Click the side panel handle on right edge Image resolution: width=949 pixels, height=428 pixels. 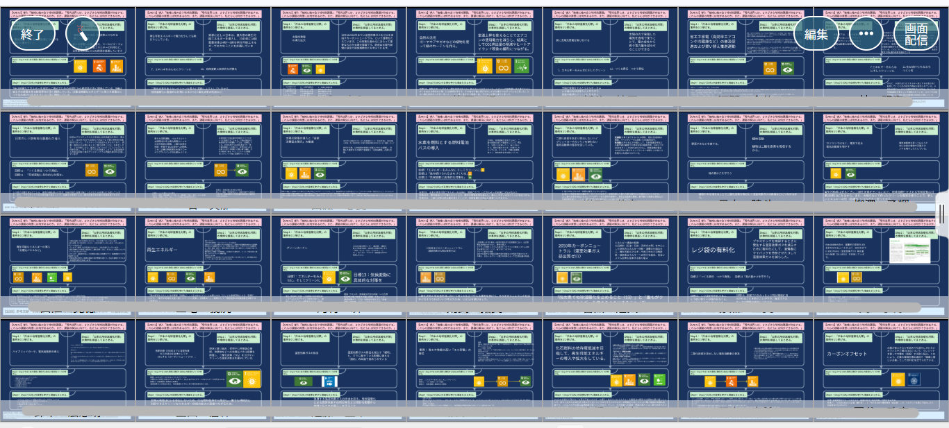pos(943,214)
